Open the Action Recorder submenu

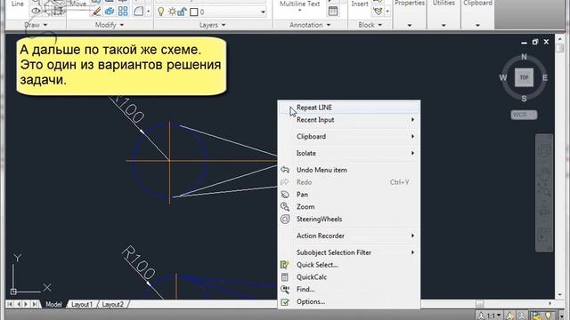pos(349,236)
